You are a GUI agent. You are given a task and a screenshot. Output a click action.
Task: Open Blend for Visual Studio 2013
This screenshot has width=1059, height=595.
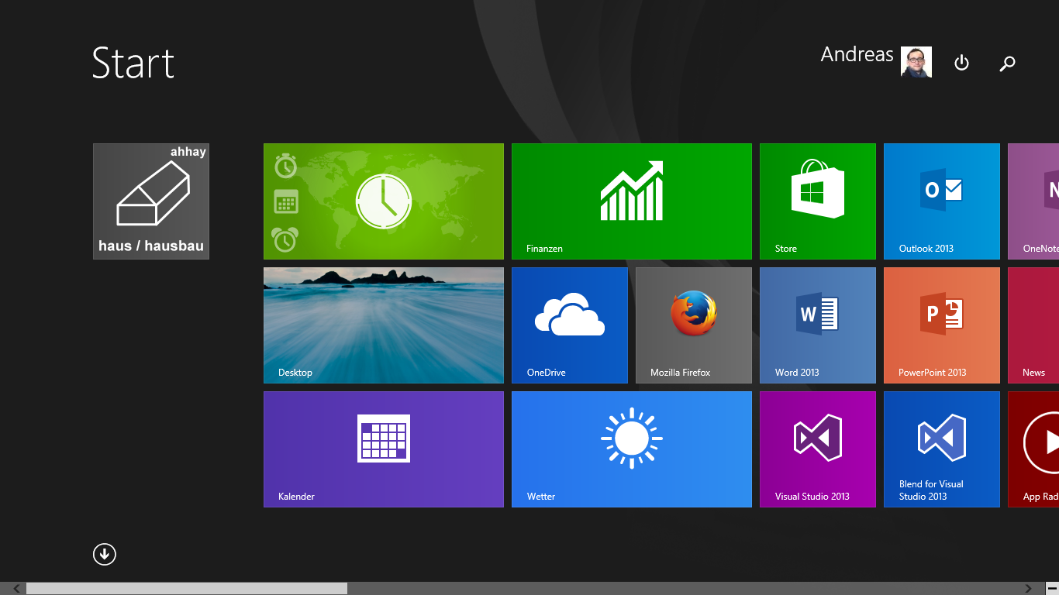pos(942,449)
